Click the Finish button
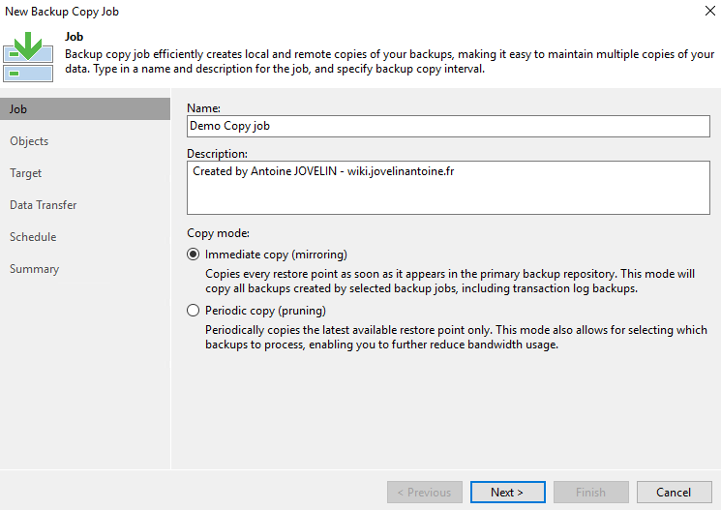The image size is (721, 510). (x=591, y=492)
